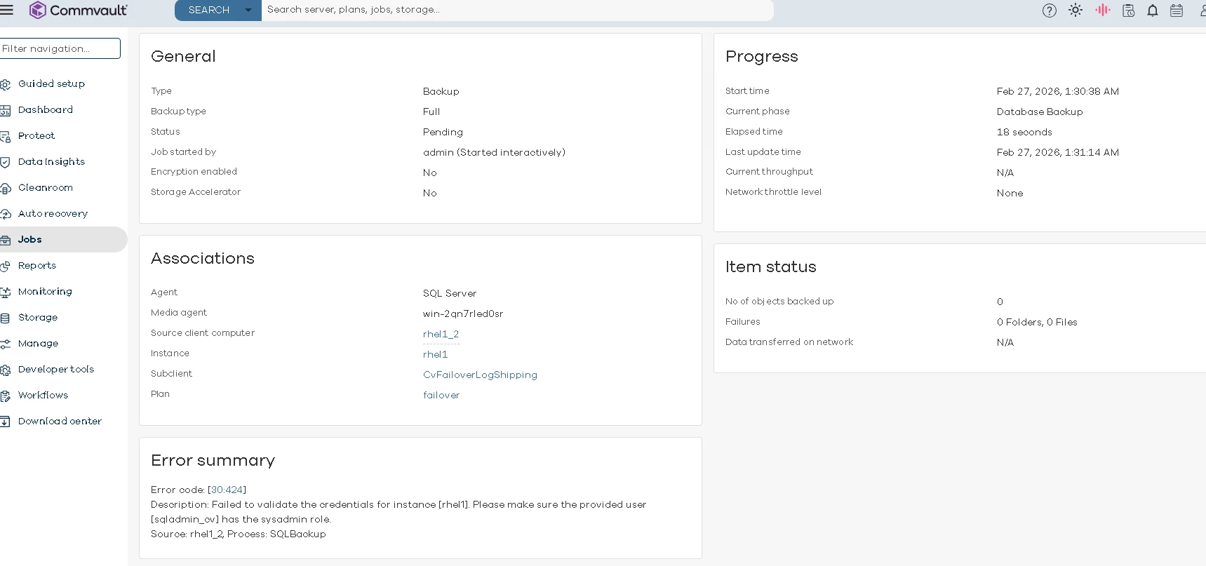Screen dimensions: 1206x566
Task: Expand the Manage navigation section
Action: pyautogui.click(x=38, y=343)
